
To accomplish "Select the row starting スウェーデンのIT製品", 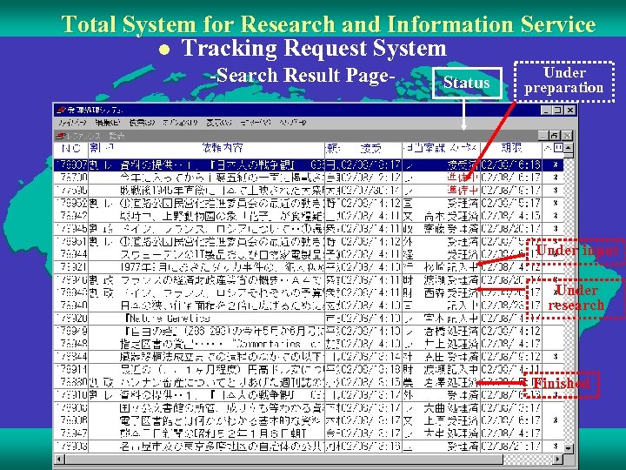I will 309,254.
